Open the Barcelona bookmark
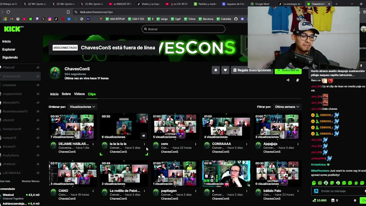The image size is (366, 206). coord(206,19)
